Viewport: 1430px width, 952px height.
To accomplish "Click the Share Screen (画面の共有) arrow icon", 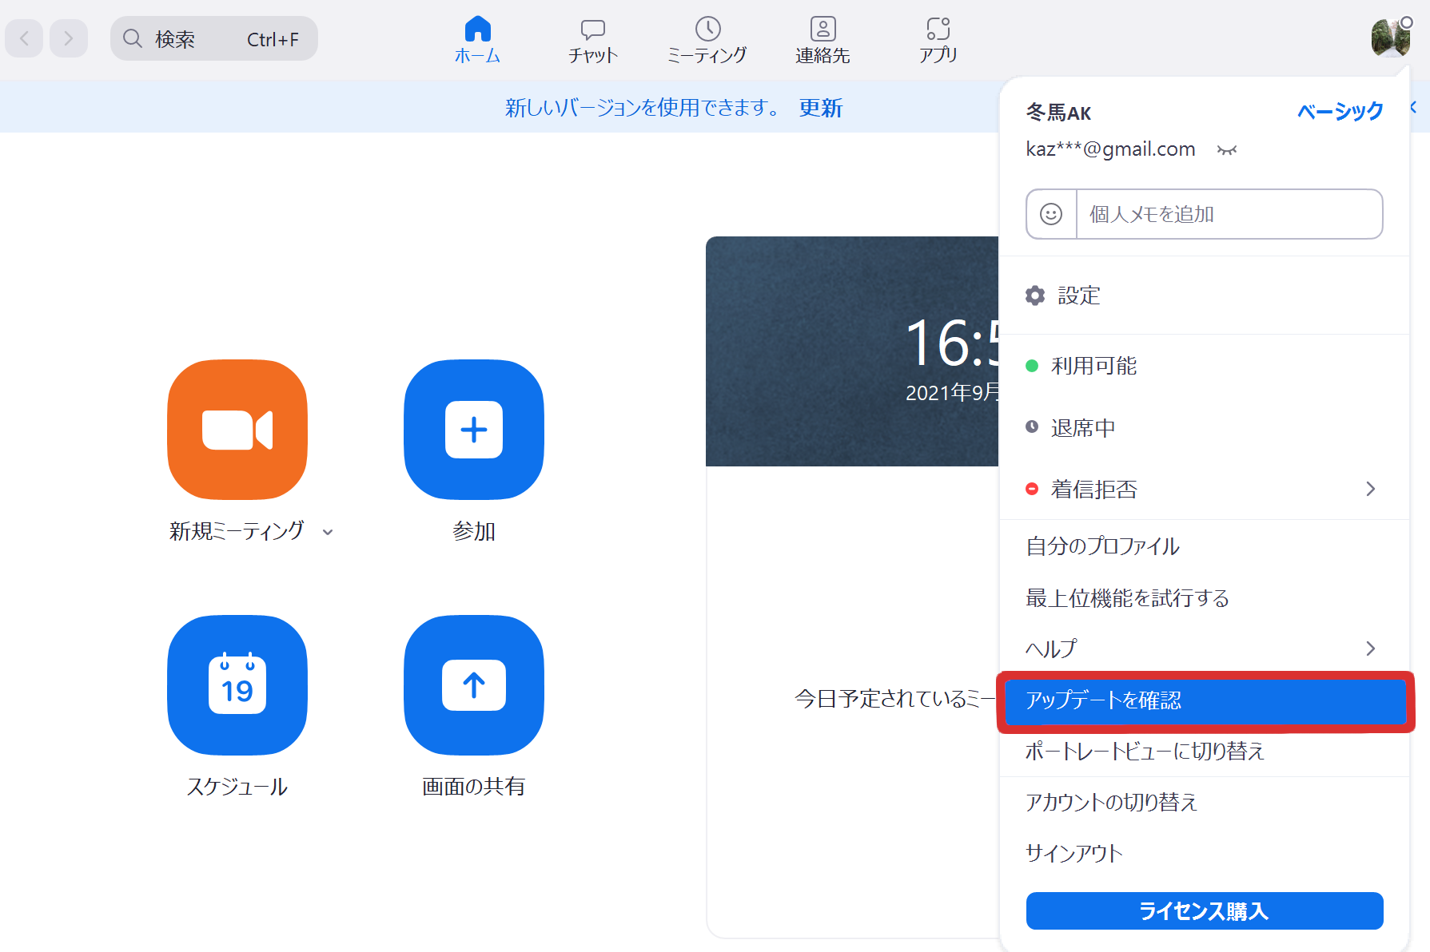I will (473, 684).
